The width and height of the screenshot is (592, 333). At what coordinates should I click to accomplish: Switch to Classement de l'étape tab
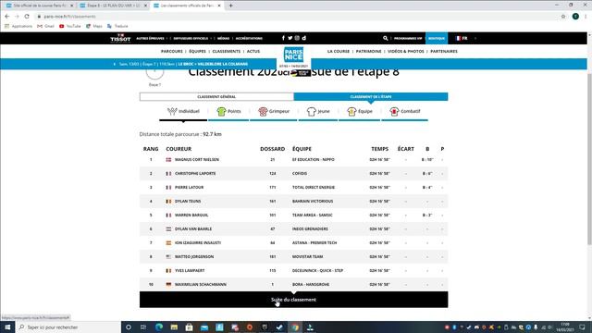point(371,96)
